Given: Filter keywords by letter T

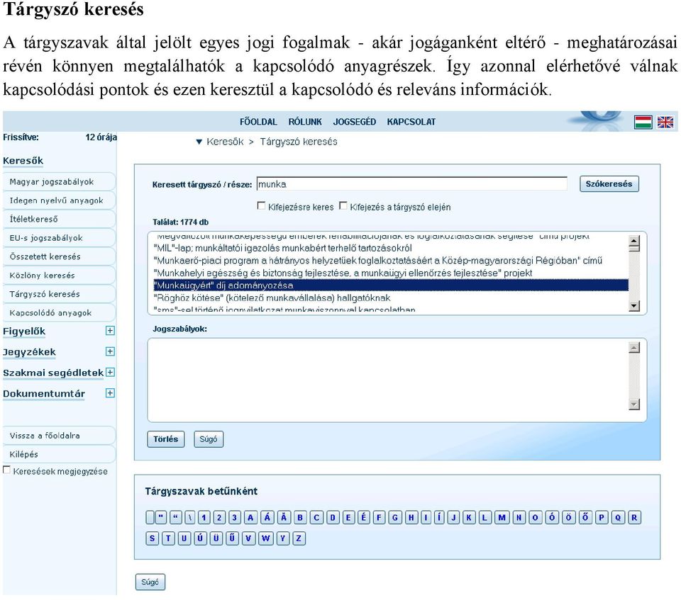Looking at the screenshot, I should (x=168, y=538).
